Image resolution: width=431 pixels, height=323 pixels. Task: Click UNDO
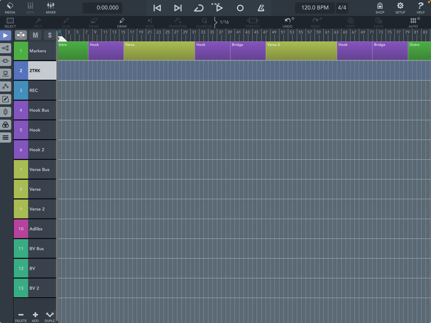click(288, 23)
